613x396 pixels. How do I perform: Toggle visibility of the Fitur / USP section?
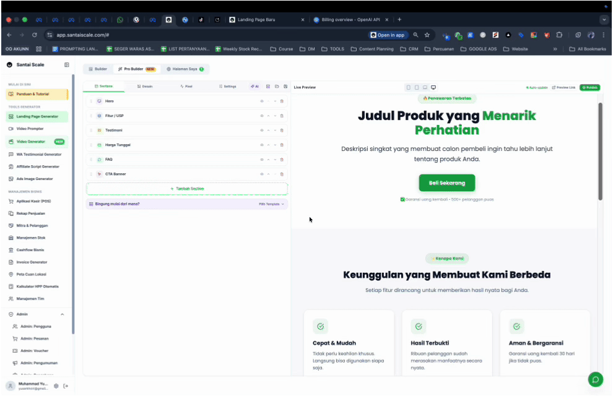(x=261, y=116)
